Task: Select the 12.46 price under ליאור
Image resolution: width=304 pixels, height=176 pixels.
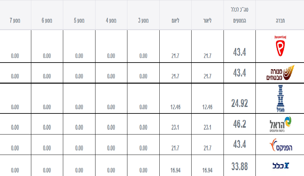Action: [x=208, y=107]
